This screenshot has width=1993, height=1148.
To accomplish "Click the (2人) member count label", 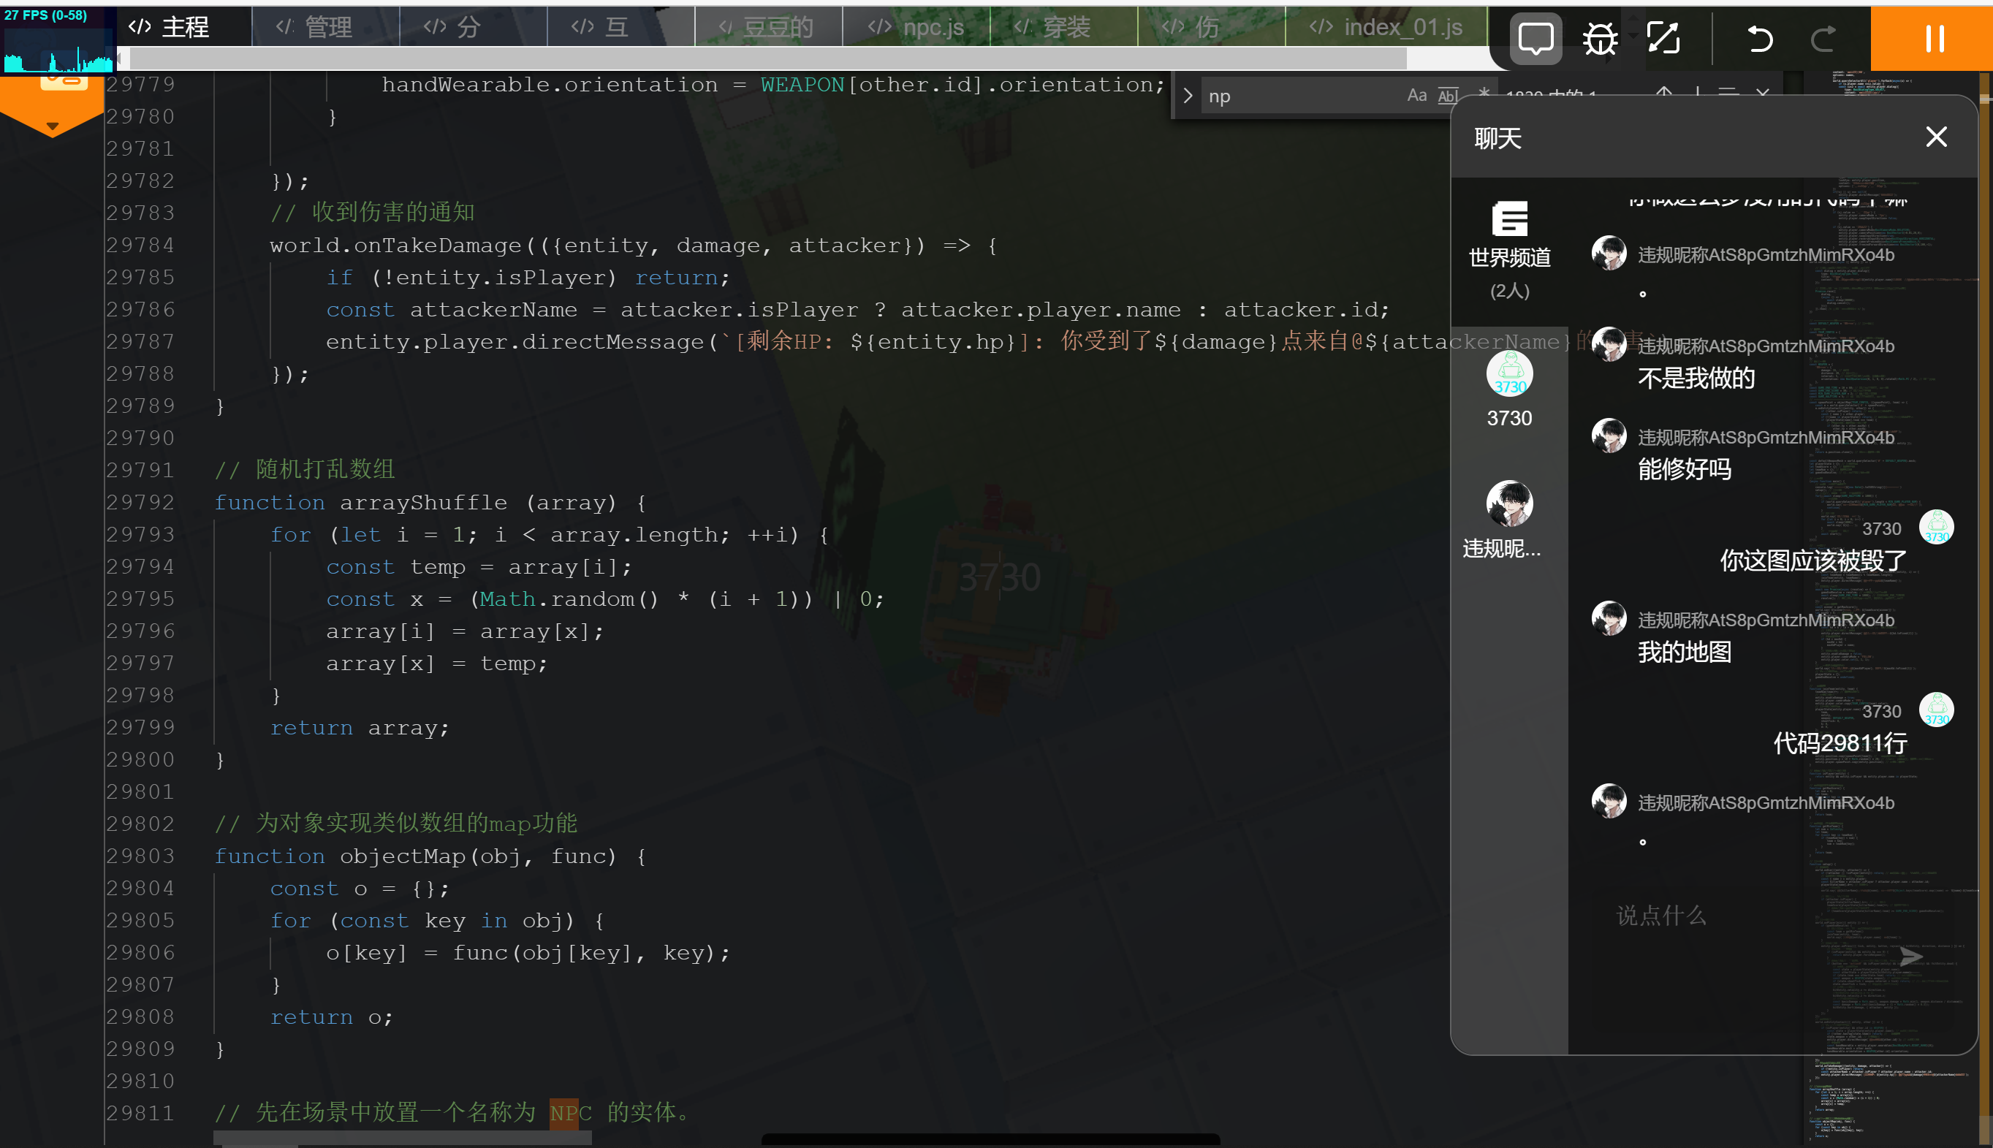I will click(x=1509, y=291).
